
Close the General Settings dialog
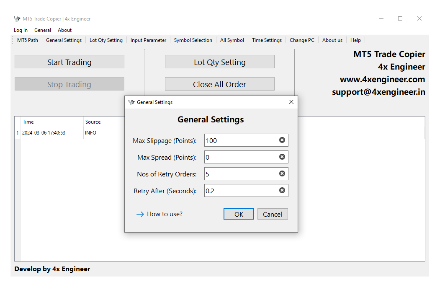(291, 102)
